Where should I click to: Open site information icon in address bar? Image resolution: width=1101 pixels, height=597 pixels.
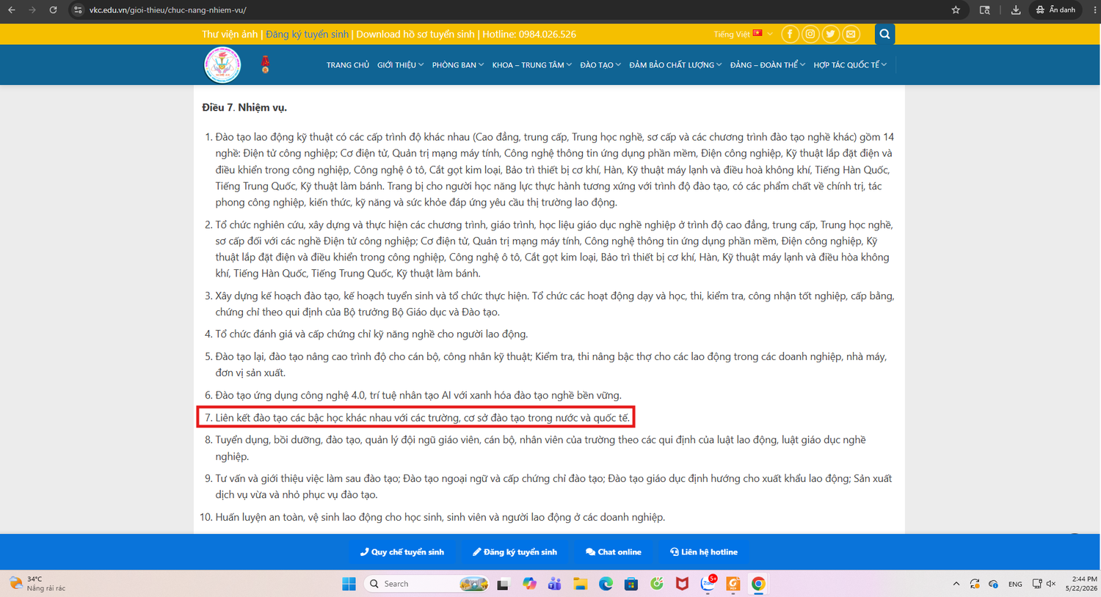click(78, 10)
